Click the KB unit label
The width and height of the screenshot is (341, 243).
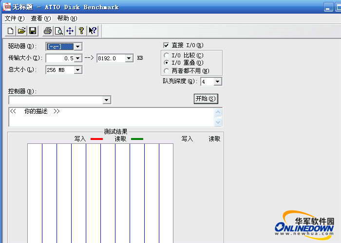click(140, 58)
